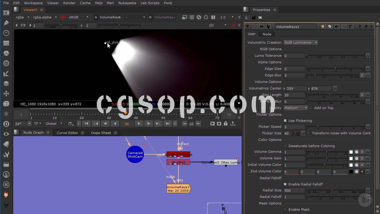Image resolution: width=380 pixels, height=214 pixels.
Task: Open VolumeRays1 help question mark
Action: click(x=360, y=26)
